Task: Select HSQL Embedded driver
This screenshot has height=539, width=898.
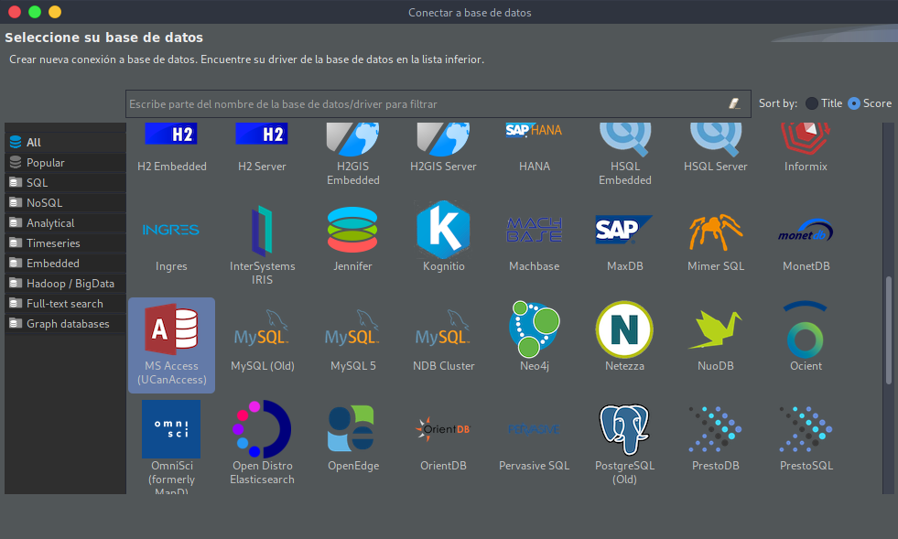Action: point(625,139)
